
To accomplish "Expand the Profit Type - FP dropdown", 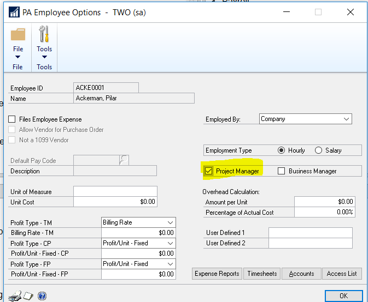I will pyautogui.click(x=171, y=264).
